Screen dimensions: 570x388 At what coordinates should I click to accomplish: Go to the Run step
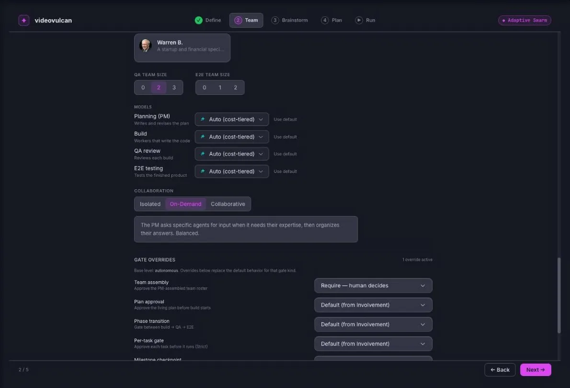[365, 21]
